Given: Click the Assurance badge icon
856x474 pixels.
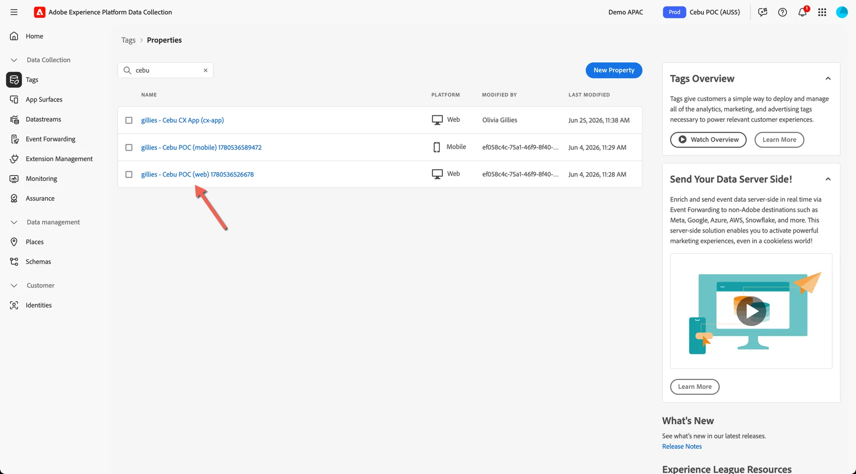Looking at the screenshot, I should [x=14, y=198].
